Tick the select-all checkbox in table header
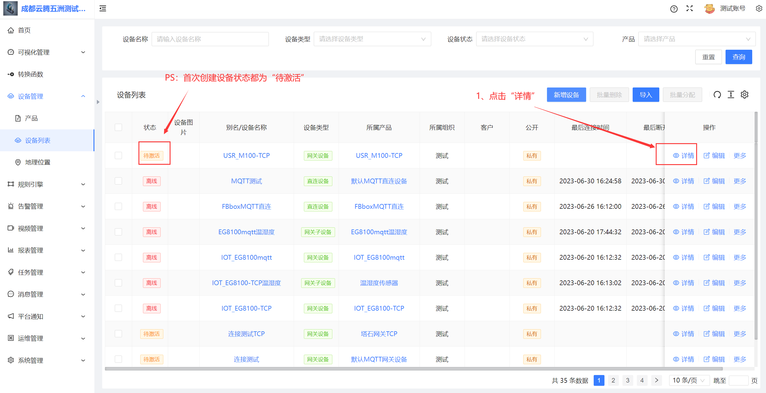Image resolution: width=766 pixels, height=393 pixels. coord(118,127)
